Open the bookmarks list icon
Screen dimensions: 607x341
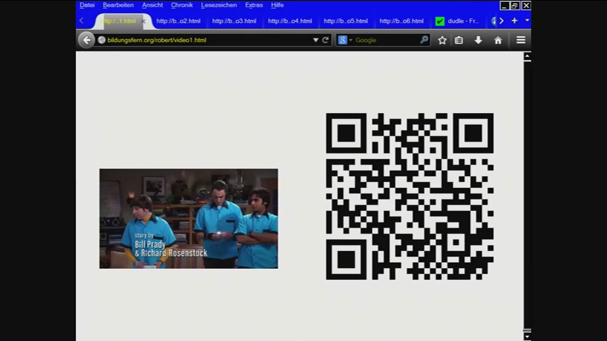pos(459,40)
